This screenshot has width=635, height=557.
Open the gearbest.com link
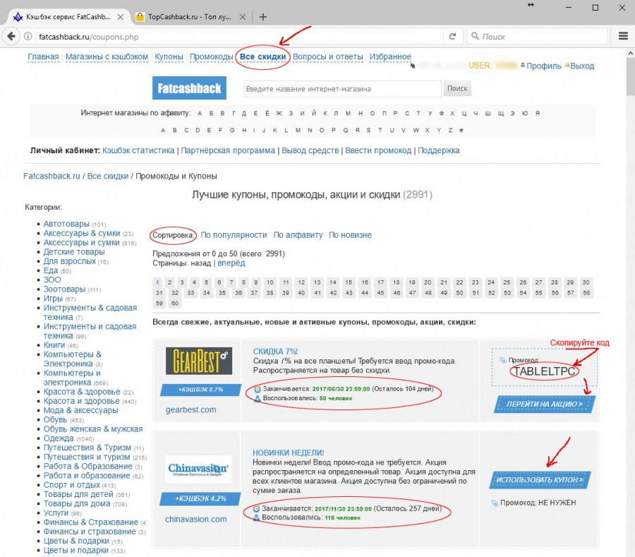pyautogui.click(x=190, y=409)
